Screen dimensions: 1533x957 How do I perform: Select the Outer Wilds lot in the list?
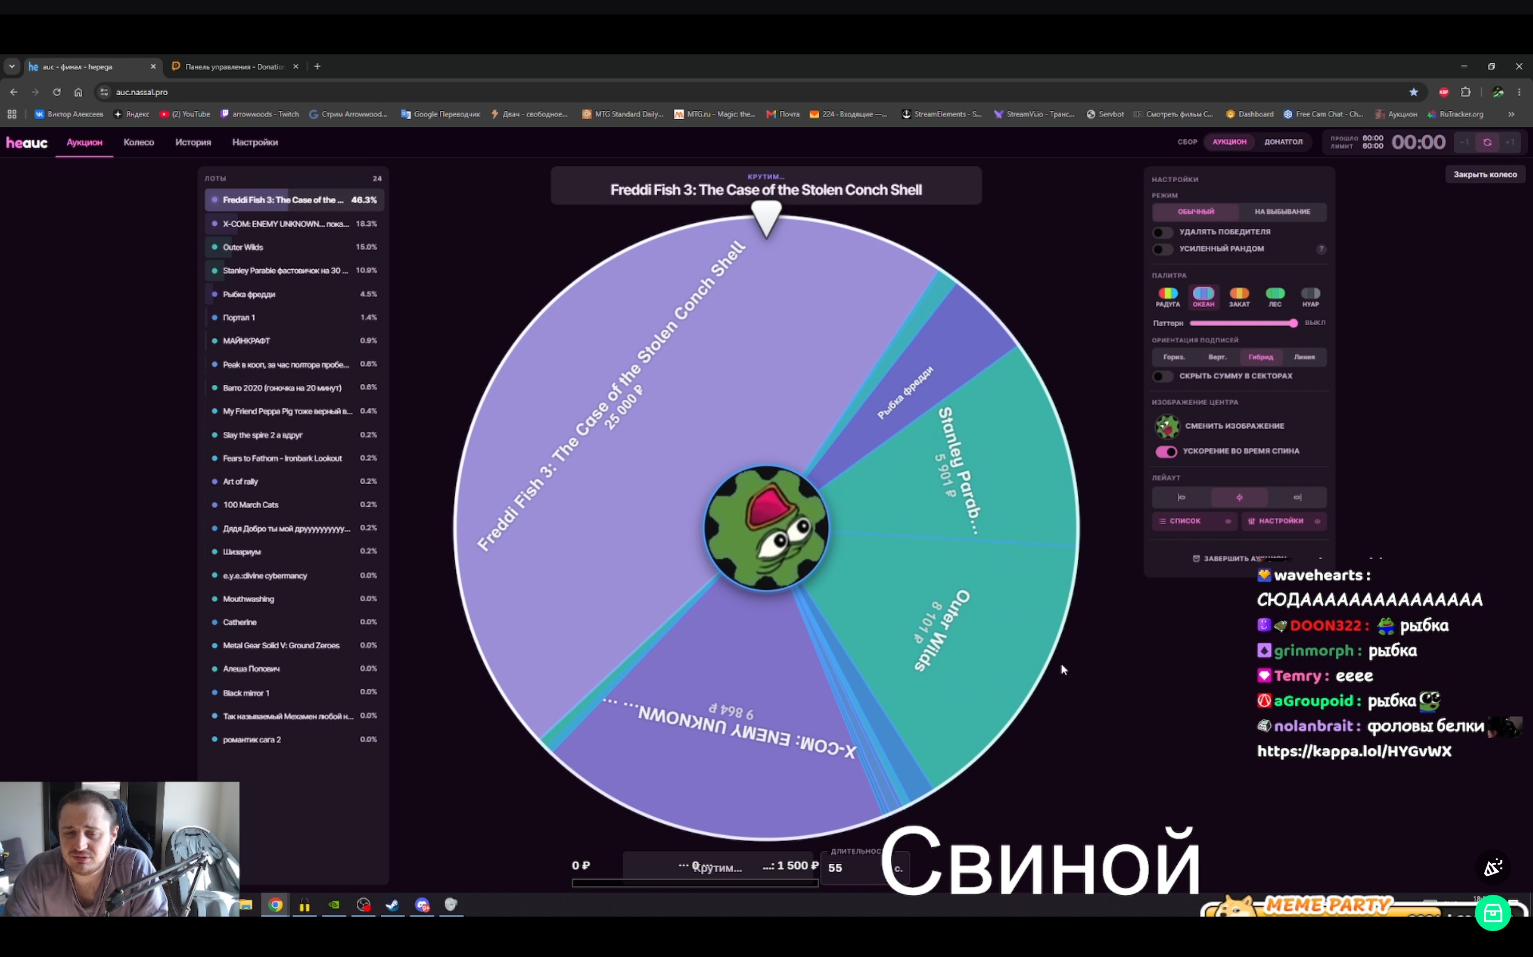(x=294, y=248)
